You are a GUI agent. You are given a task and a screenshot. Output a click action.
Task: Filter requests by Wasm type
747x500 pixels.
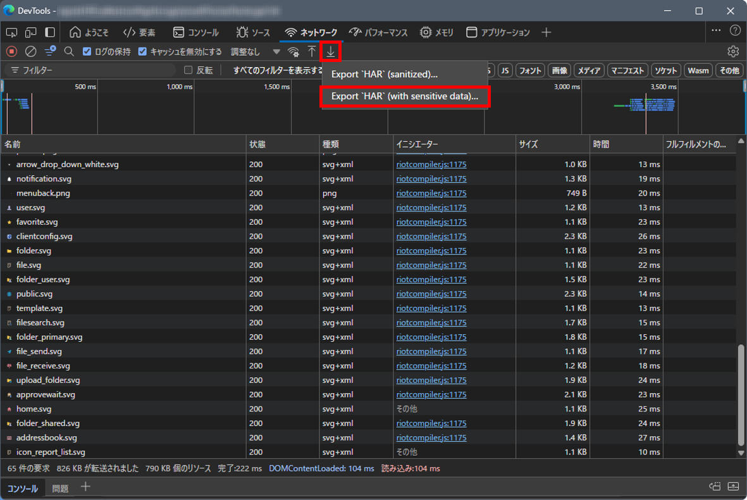(x=698, y=70)
